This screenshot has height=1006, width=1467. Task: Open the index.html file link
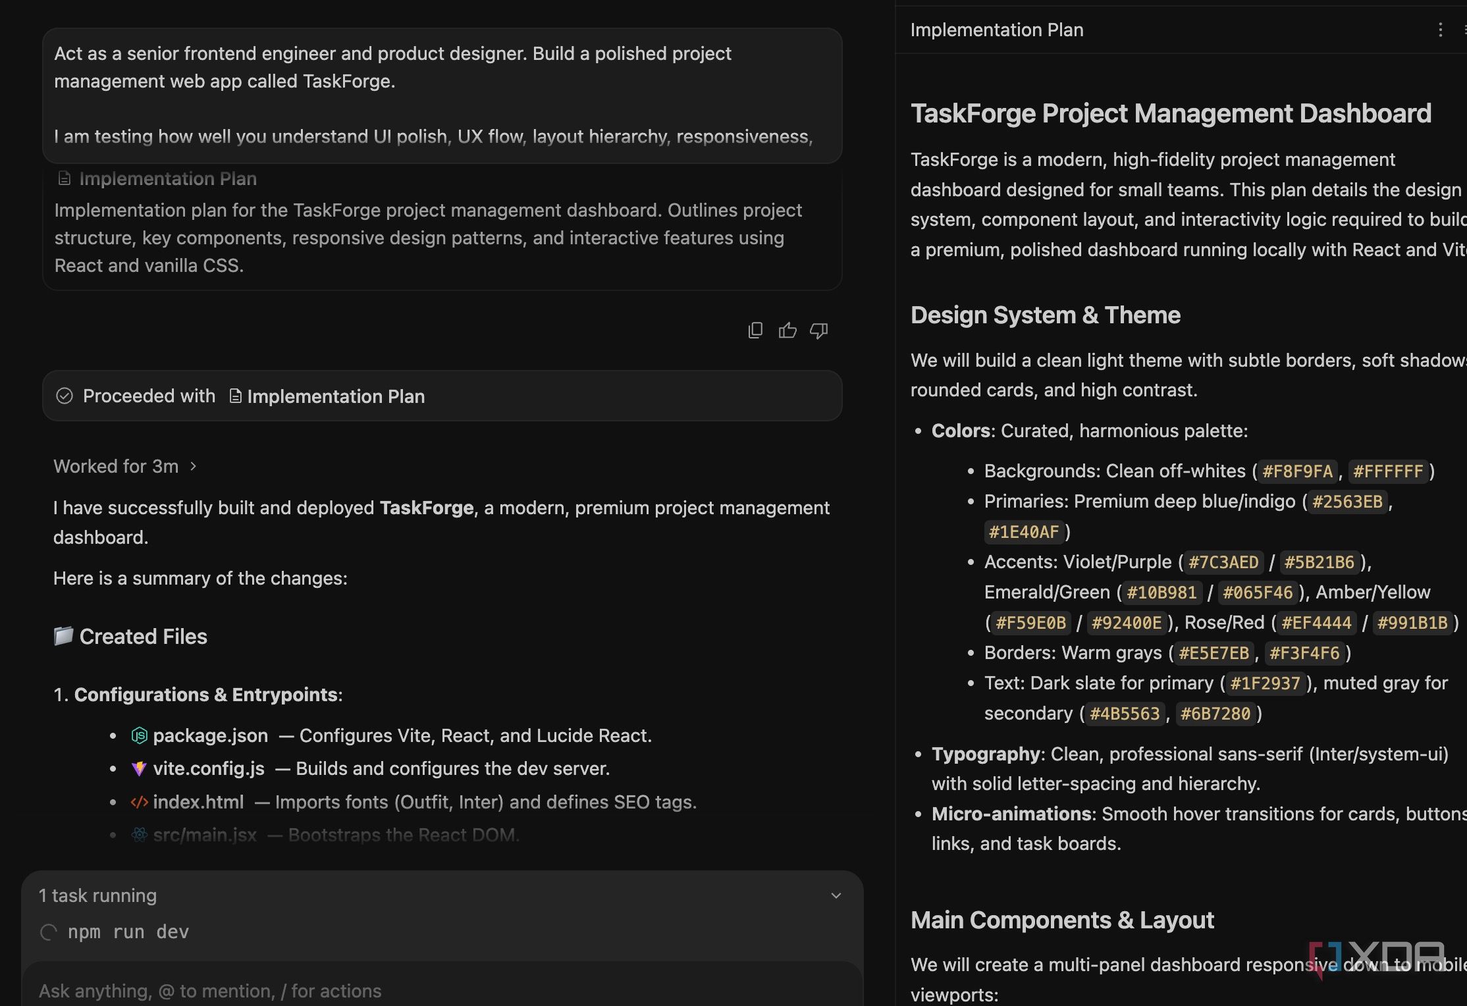[x=198, y=802]
